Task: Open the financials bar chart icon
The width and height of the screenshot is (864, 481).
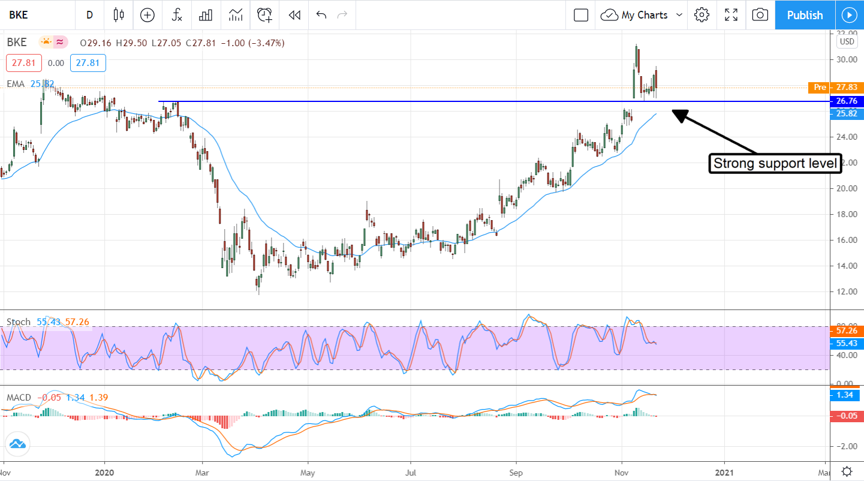Action: (206, 15)
